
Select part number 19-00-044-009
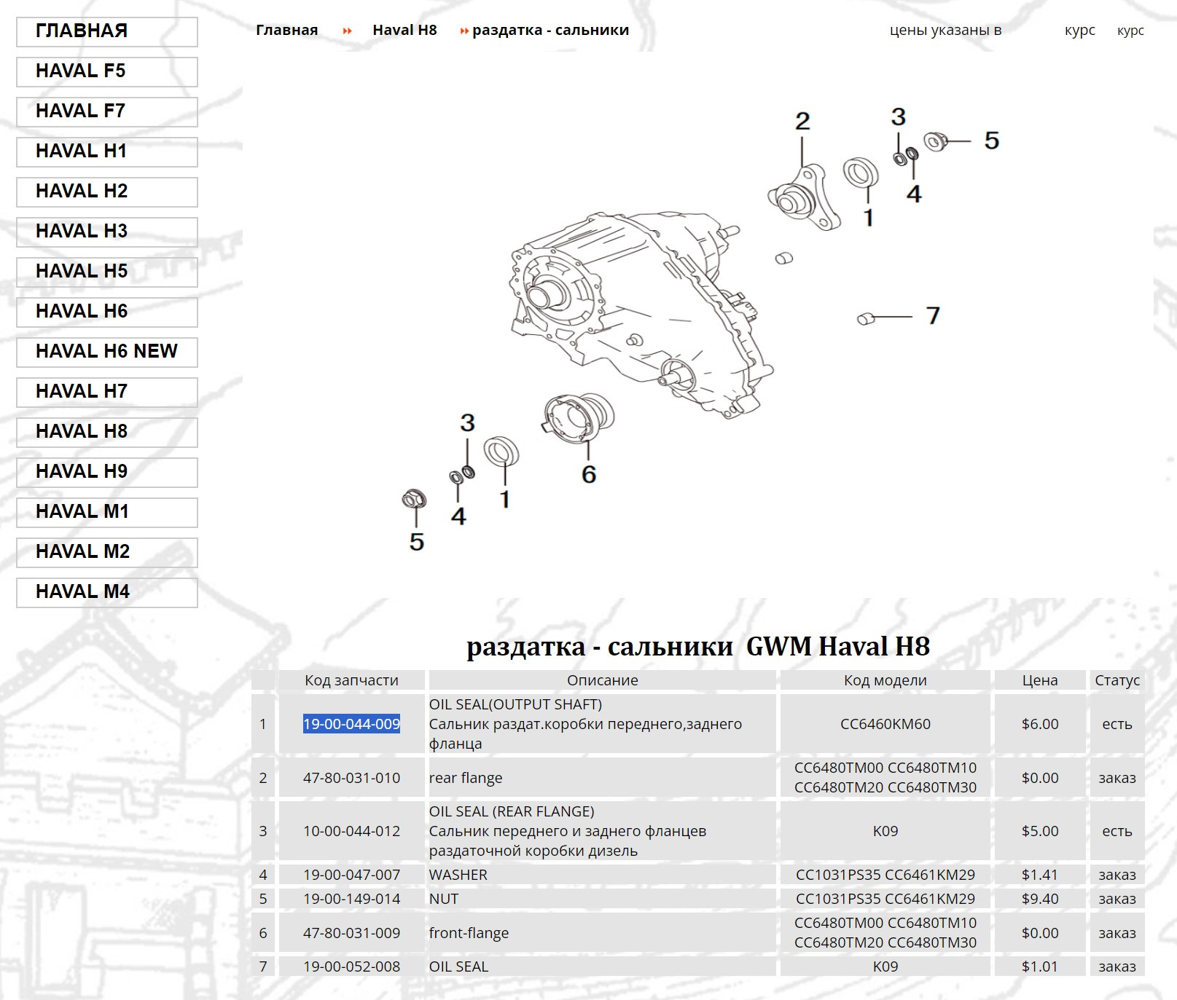pos(351,724)
